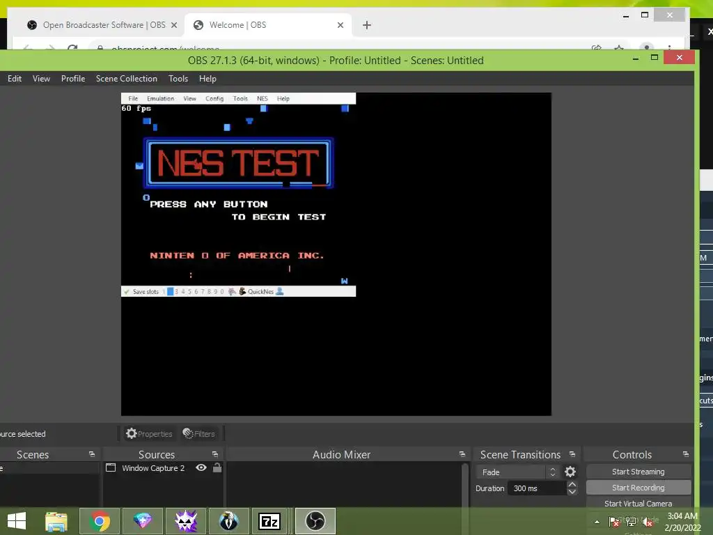Open the Fade transition dropdown
The image size is (713, 535).
(518, 472)
